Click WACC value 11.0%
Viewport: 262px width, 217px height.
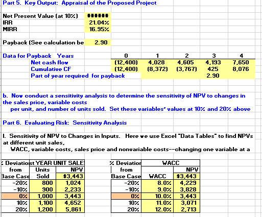(157, 203)
